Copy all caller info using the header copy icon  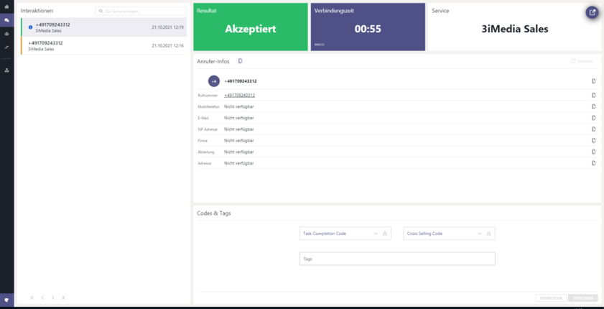[x=241, y=61]
